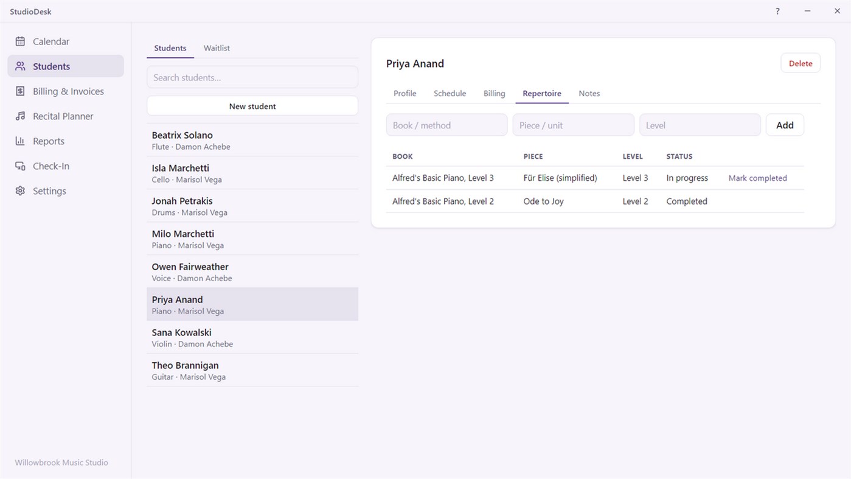
Task: Open the Profile tab for Priya Anand
Action: 405,93
